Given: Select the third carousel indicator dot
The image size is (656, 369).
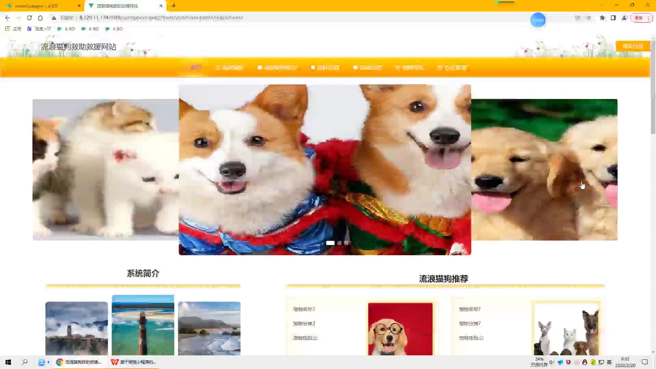Looking at the screenshot, I should [346, 243].
